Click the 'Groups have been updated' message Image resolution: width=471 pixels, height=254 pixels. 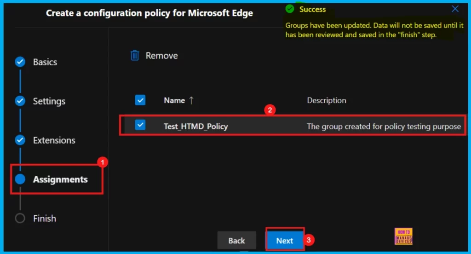374,30
